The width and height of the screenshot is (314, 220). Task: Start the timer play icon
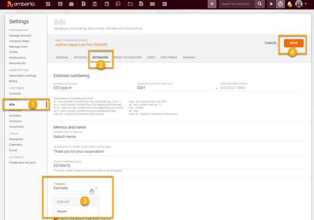(272, 4)
